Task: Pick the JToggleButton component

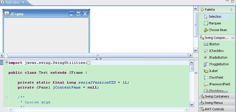Action: click(x=216, y=64)
